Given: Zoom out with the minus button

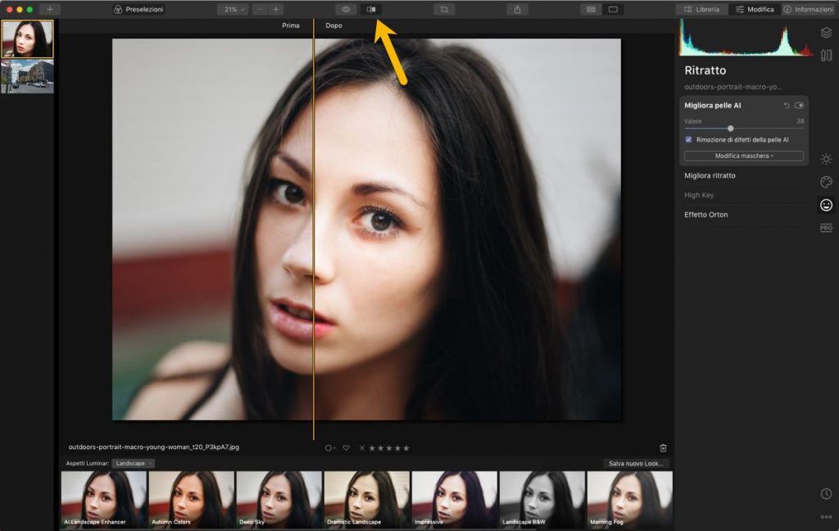Looking at the screenshot, I should [x=260, y=9].
